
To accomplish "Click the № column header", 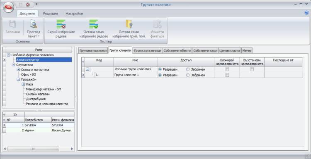I will pyautogui.click(x=15, y=120).
